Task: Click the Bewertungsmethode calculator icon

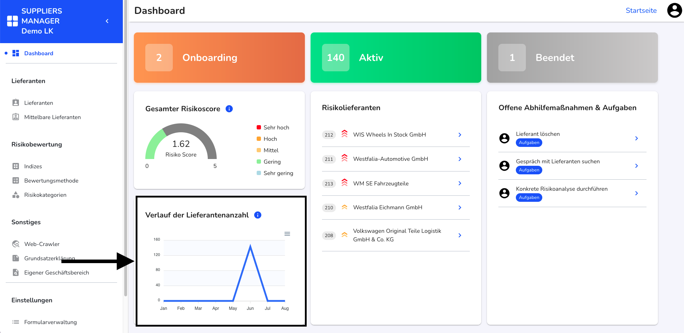Action: click(x=16, y=180)
